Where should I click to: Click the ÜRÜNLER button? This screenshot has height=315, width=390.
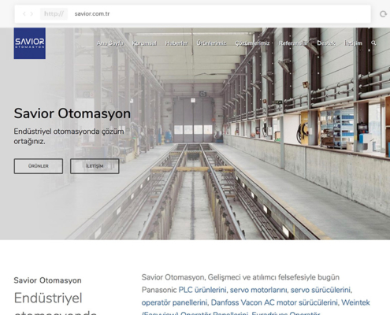pos(39,166)
